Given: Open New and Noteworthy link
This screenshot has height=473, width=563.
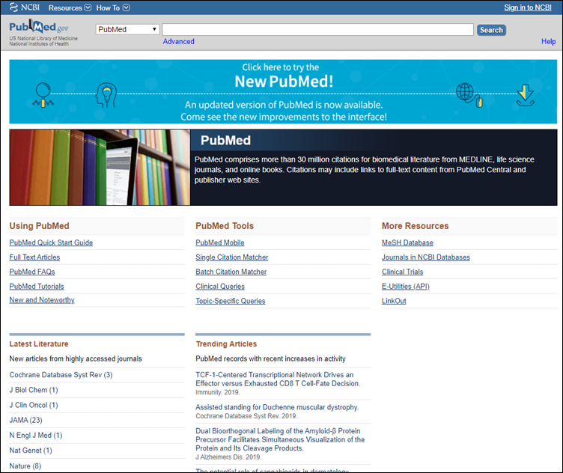Looking at the screenshot, I should 42,300.
